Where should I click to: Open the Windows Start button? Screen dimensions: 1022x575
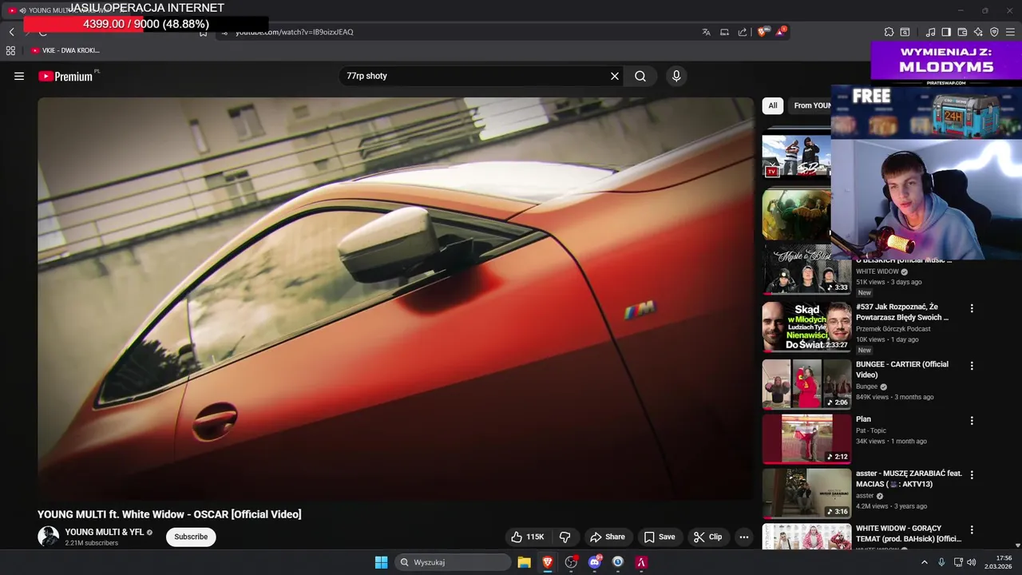[x=382, y=562]
